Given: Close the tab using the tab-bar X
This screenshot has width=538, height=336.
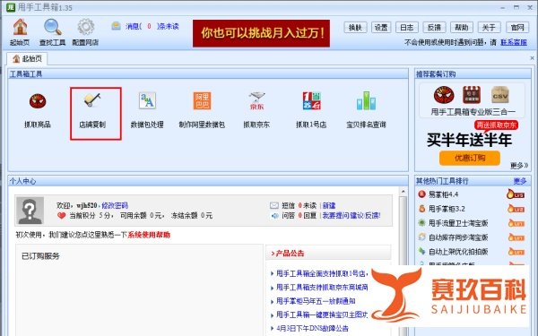Looking at the screenshot, I should [532, 58].
